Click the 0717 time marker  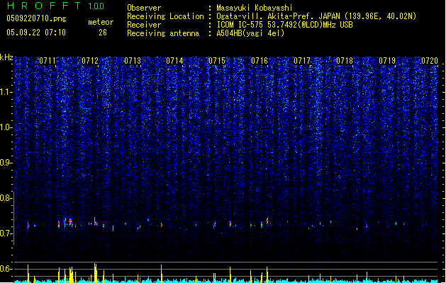(x=302, y=61)
